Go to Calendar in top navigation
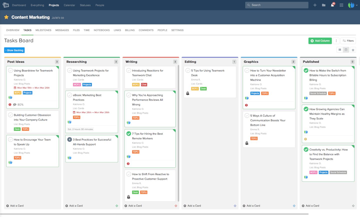Image resolution: width=360 pixels, height=217 pixels. click(69, 5)
